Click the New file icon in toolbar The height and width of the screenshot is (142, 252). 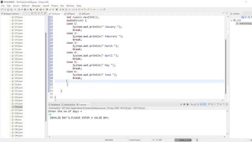pos(2,9)
